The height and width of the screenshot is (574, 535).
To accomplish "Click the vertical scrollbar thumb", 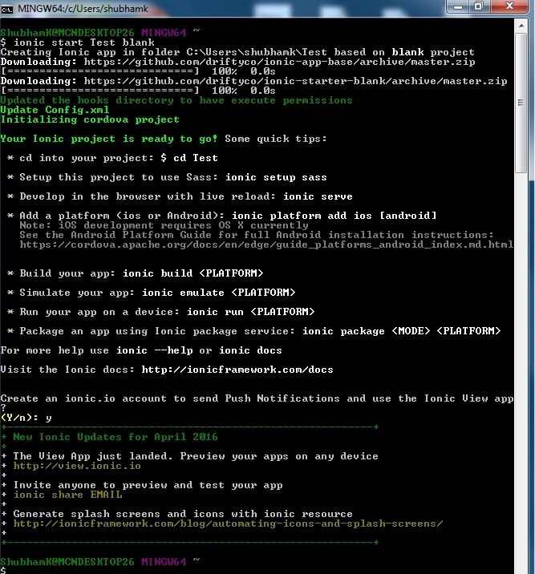I will [521, 103].
